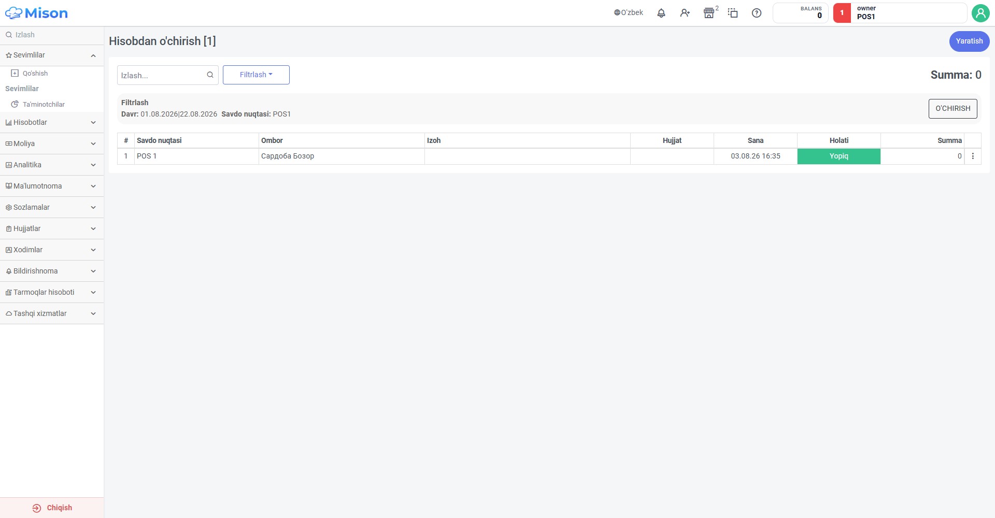This screenshot has width=995, height=518.
Task: Click the search magnifier in Izlash field
Action: [210, 75]
